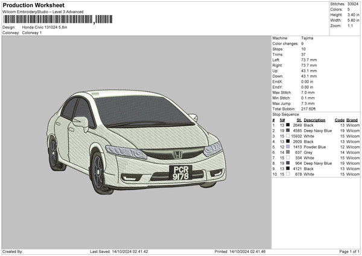Click the Production Worksheet title

click(x=33, y=5)
